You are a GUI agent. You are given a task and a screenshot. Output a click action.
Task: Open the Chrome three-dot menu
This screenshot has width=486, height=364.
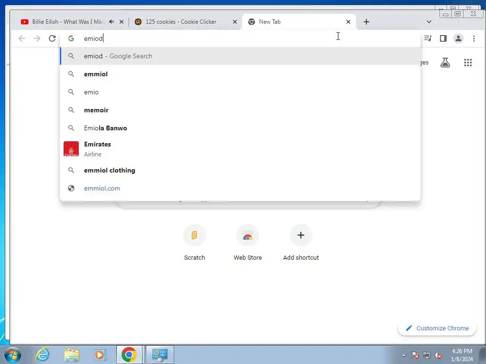click(474, 38)
